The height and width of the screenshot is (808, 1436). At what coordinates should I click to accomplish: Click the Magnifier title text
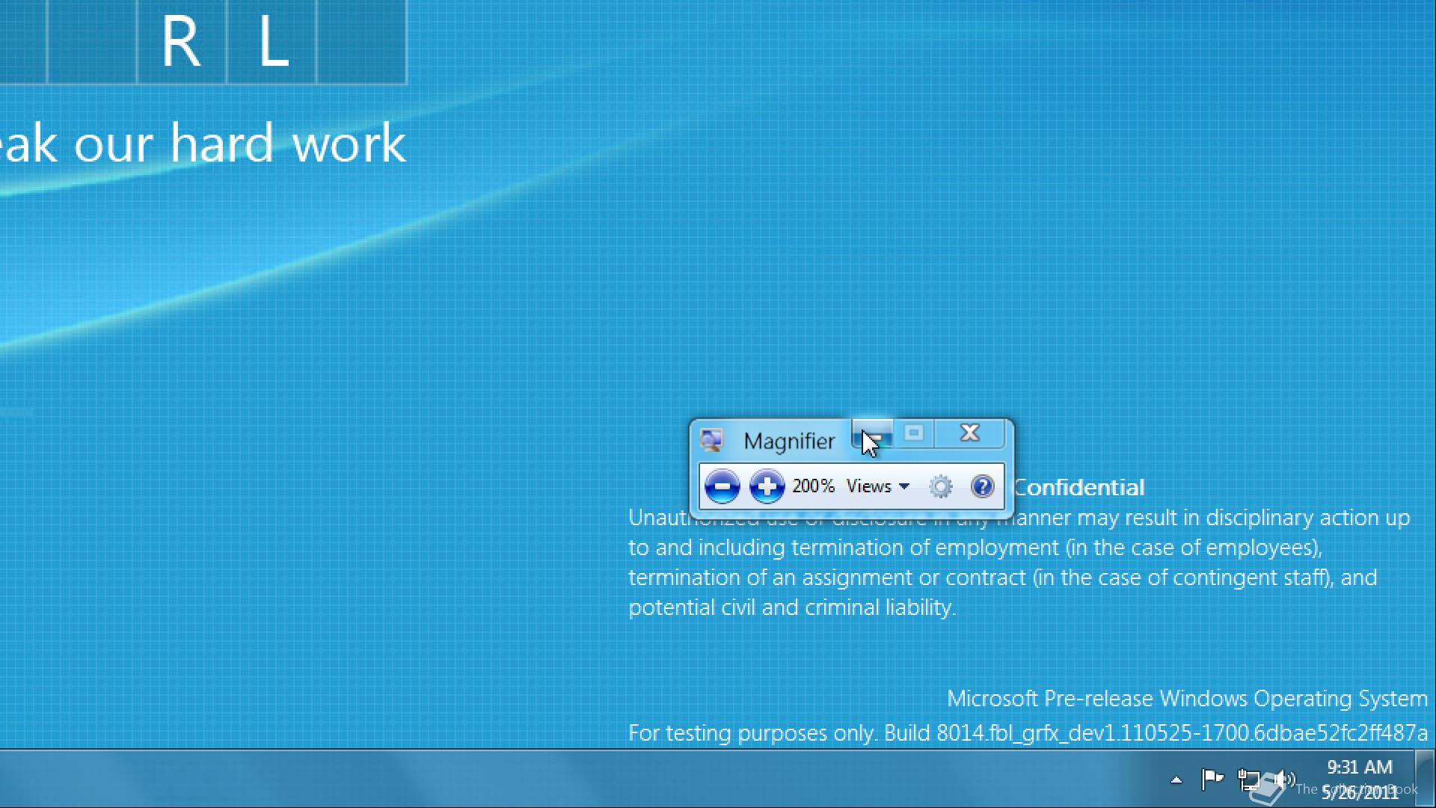pyautogui.click(x=789, y=441)
